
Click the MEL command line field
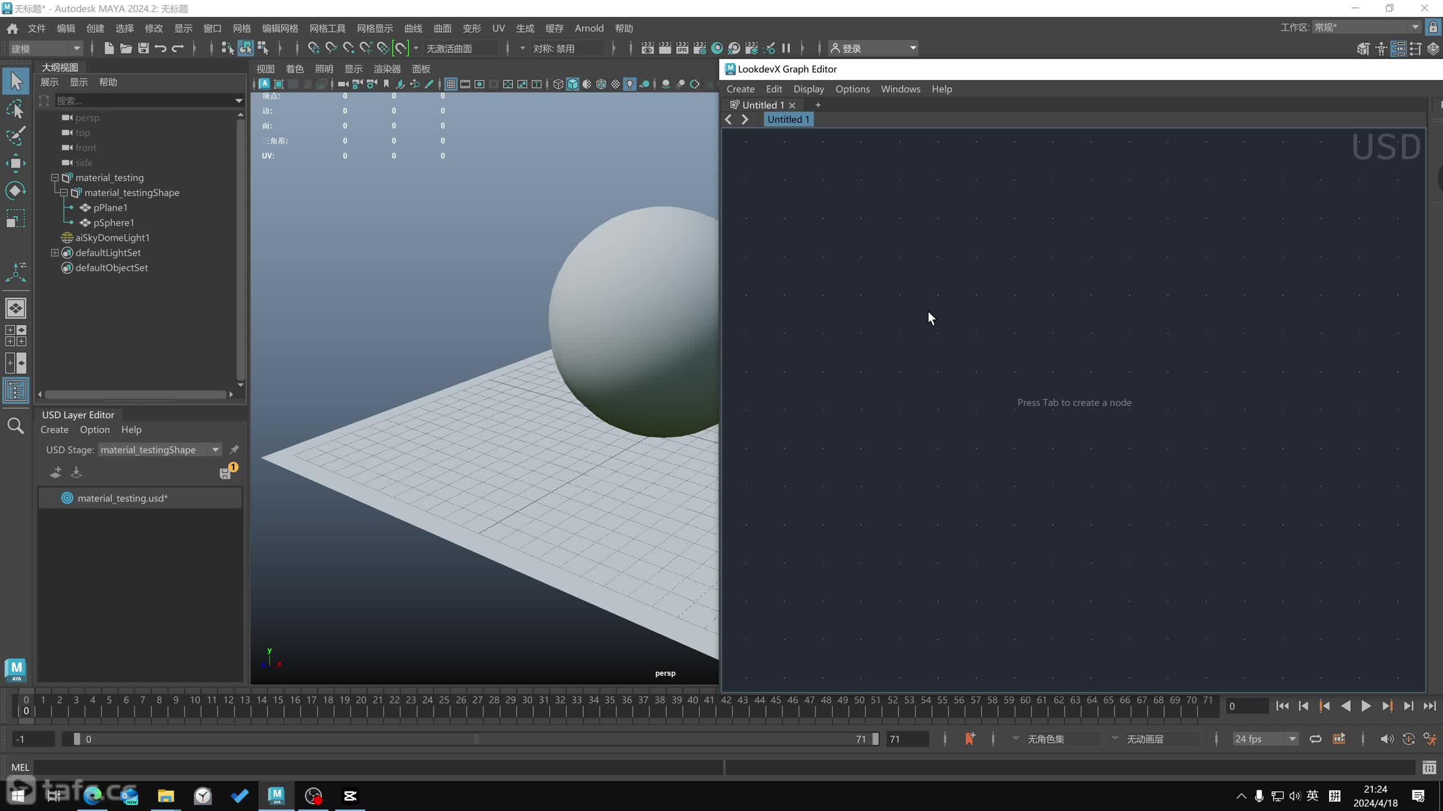click(x=379, y=767)
